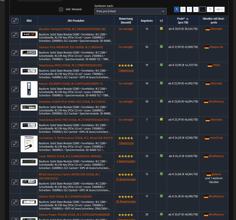Add Patriot P300 512GB to comparison
This screenshot has height=220, width=236.
tap(15, 202)
